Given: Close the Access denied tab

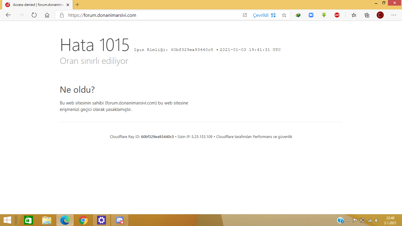Looking at the screenshot, I should pyautogui.click(x=68, y=5).
